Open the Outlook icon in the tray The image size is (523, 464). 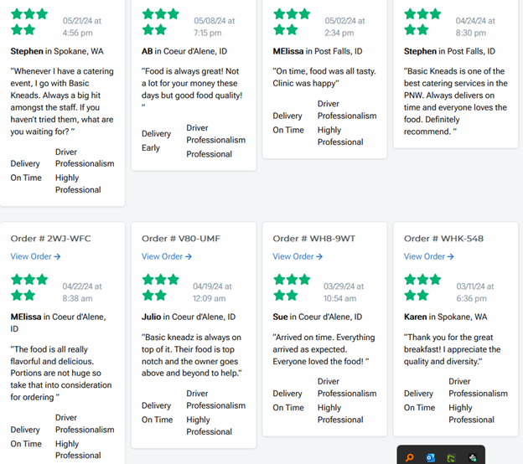click(x=431, y=457)
